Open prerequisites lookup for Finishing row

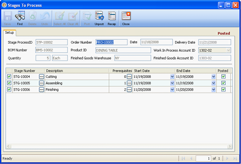coord(130,90)
